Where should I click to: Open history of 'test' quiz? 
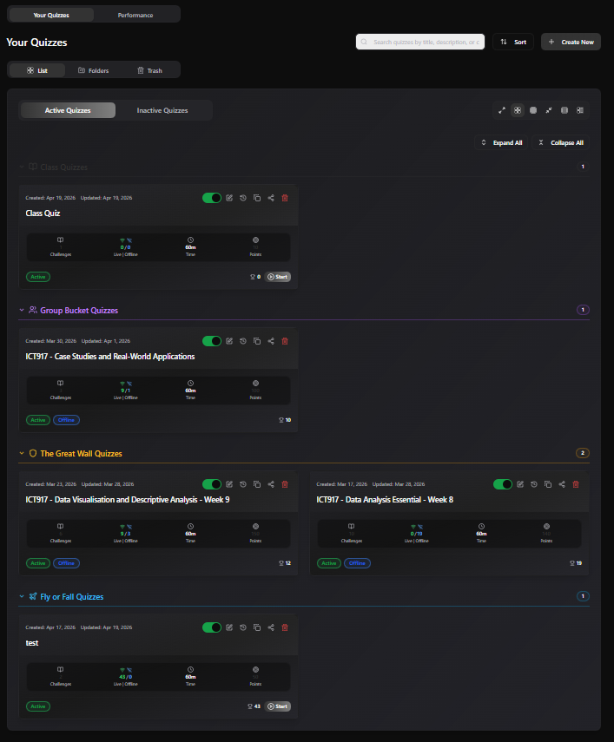click(x=243, y=627)
